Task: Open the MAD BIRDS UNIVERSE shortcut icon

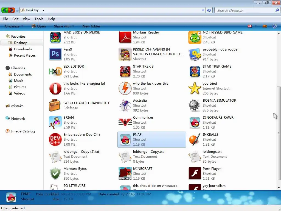Action: click(55, 37)
